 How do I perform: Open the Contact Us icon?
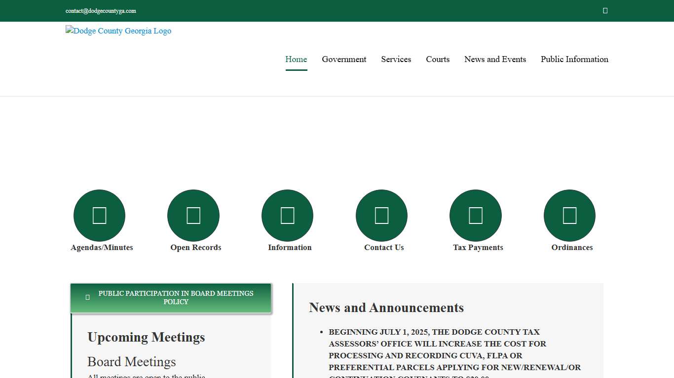click(x=381, y=215)
